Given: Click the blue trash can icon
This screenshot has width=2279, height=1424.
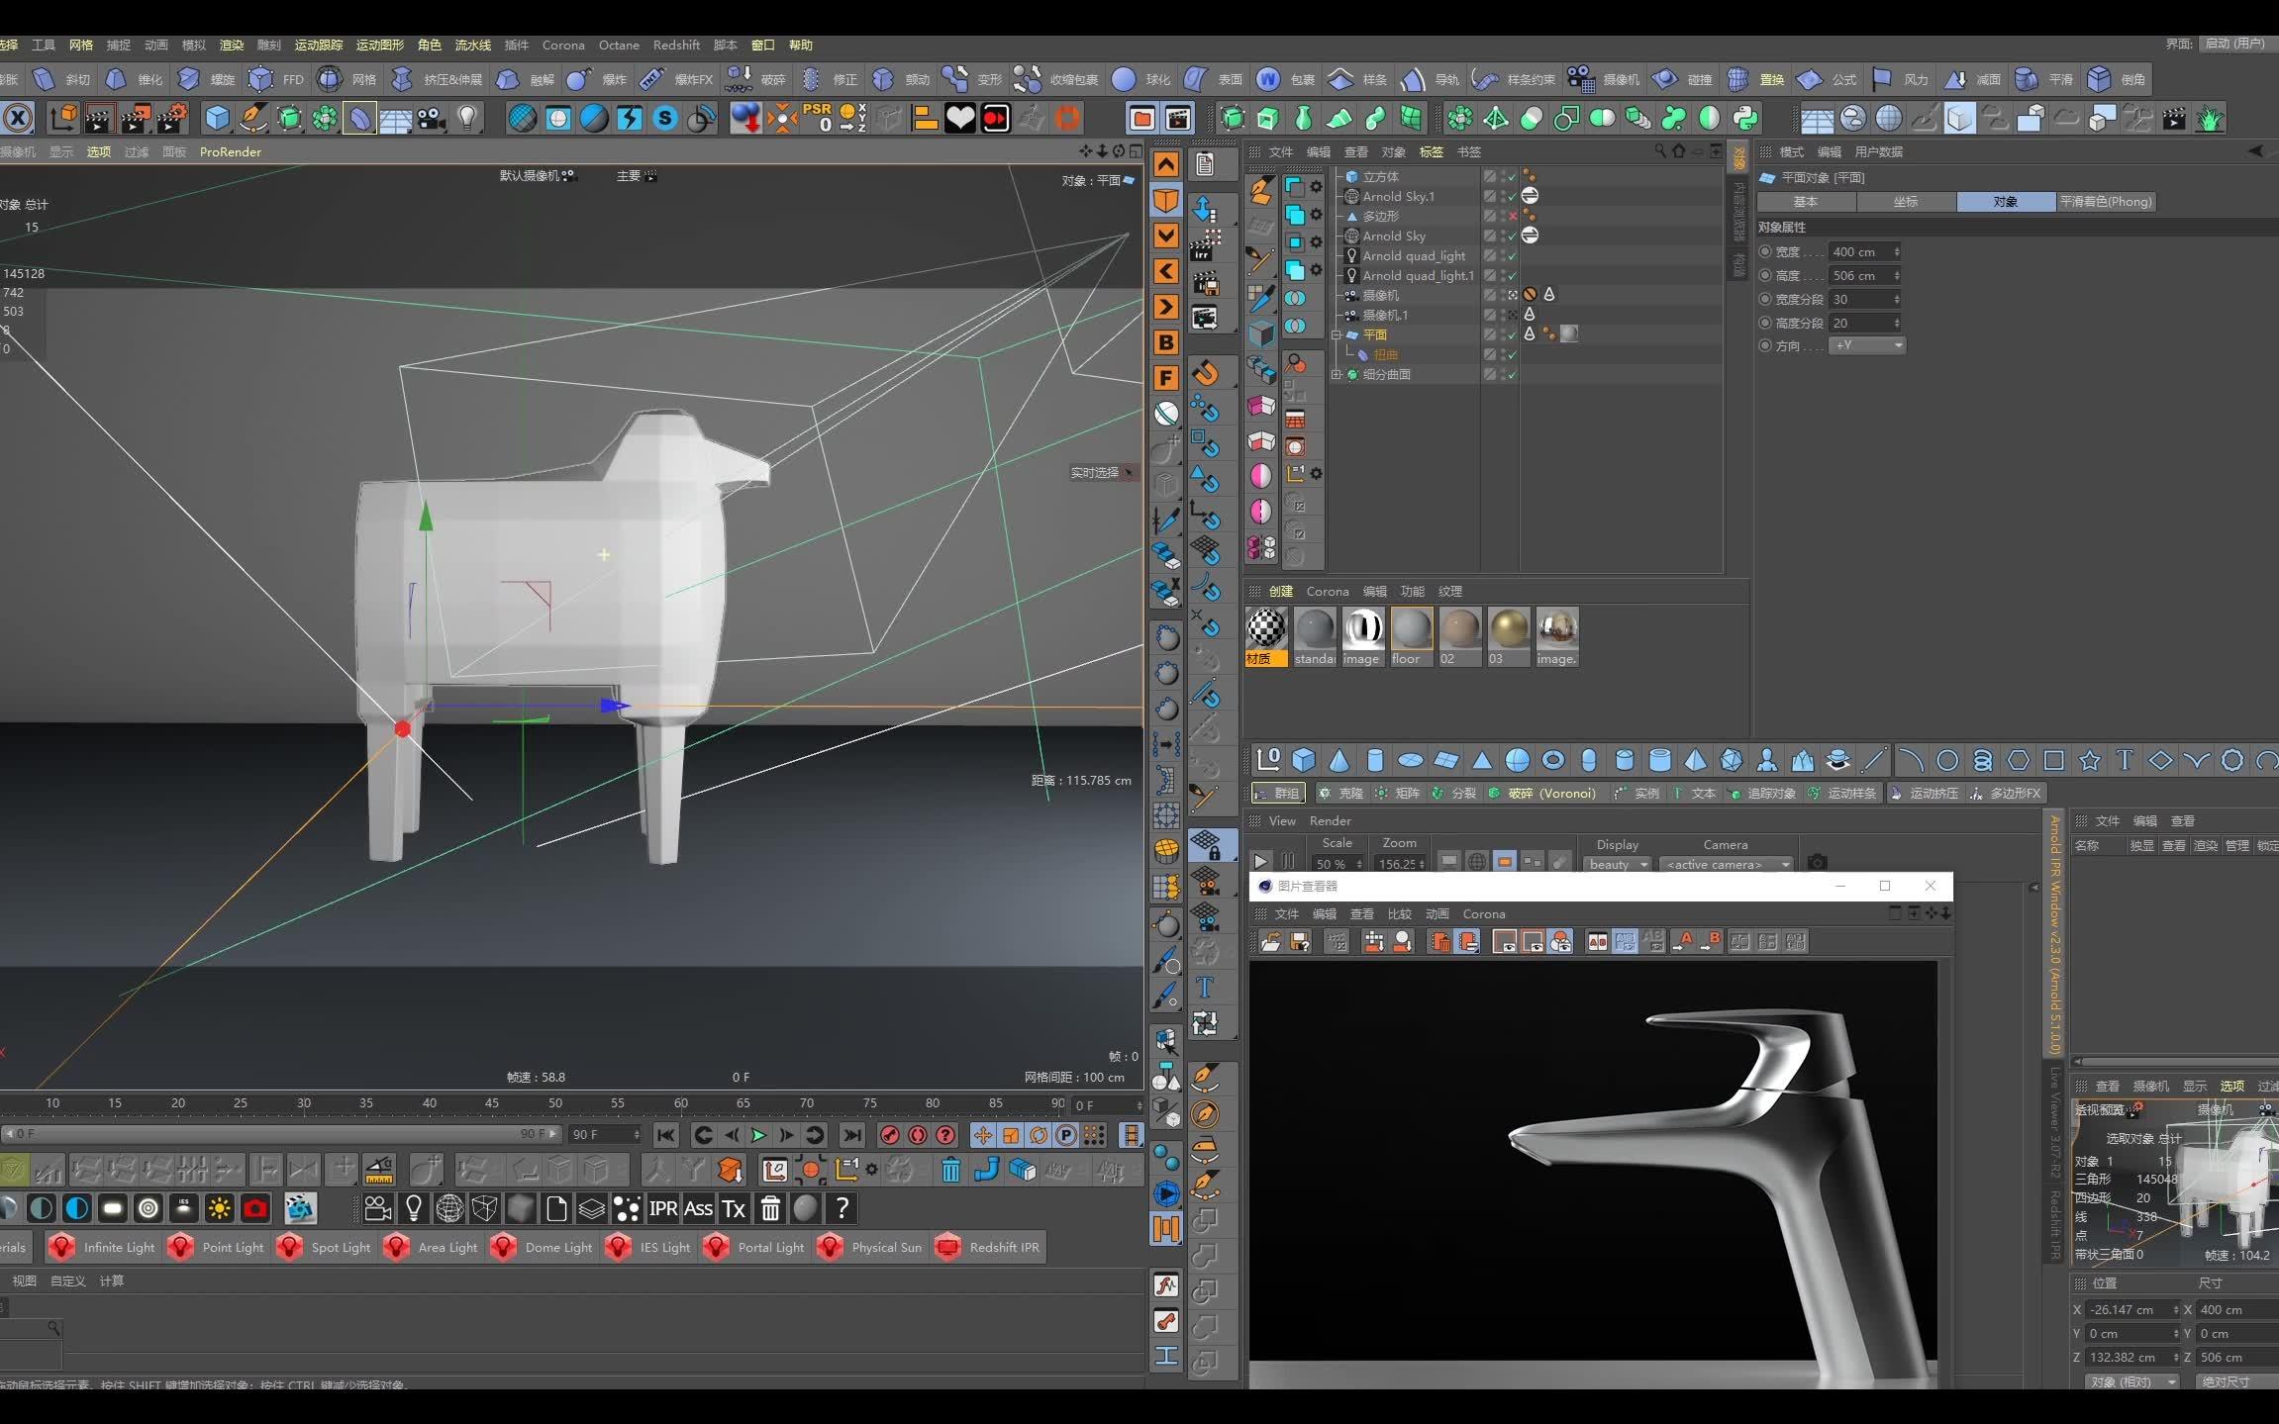Looking at the screenshot, I should 950,1171.
